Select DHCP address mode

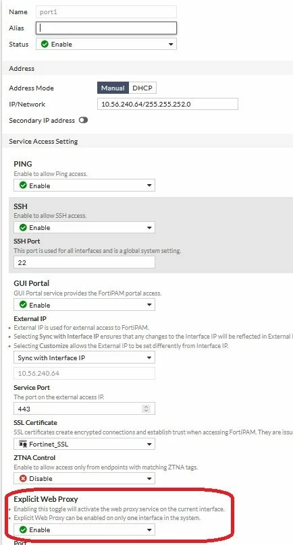coord(142,88)
